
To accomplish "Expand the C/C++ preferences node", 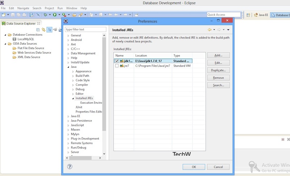I will [x=68, y=49].
